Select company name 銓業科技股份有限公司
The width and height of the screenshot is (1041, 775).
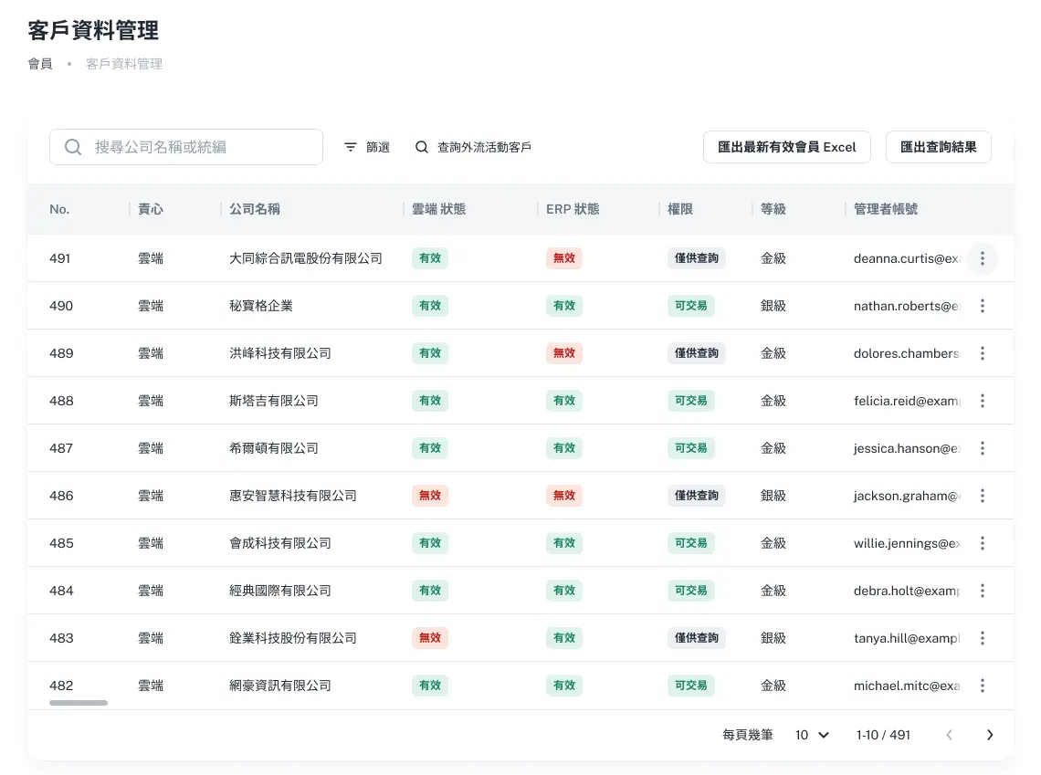coord(293,638)
